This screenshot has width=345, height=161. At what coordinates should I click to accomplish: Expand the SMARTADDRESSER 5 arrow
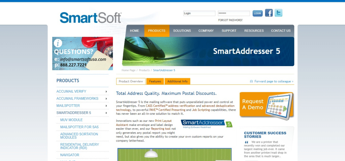[x=106, y=113]
